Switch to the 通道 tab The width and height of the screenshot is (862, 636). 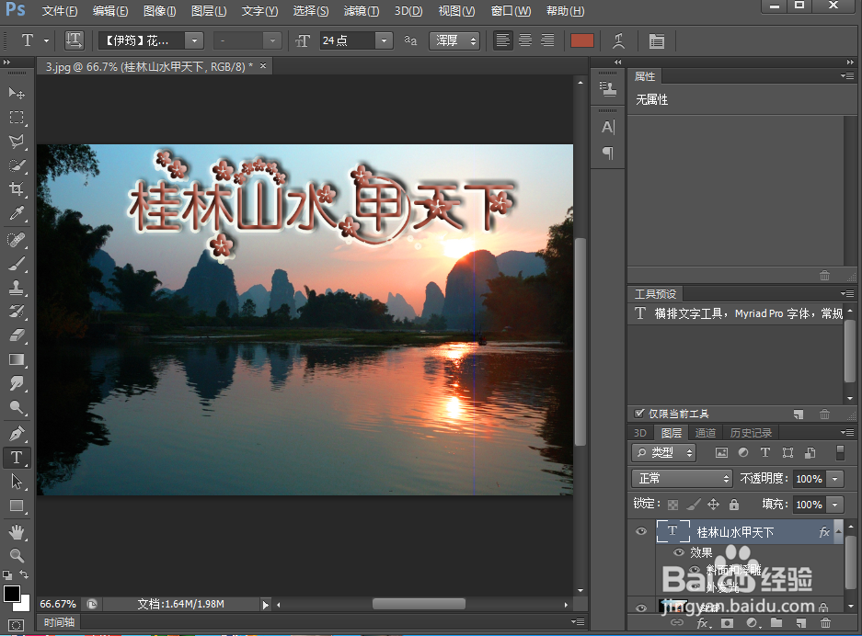pos(706,433)
